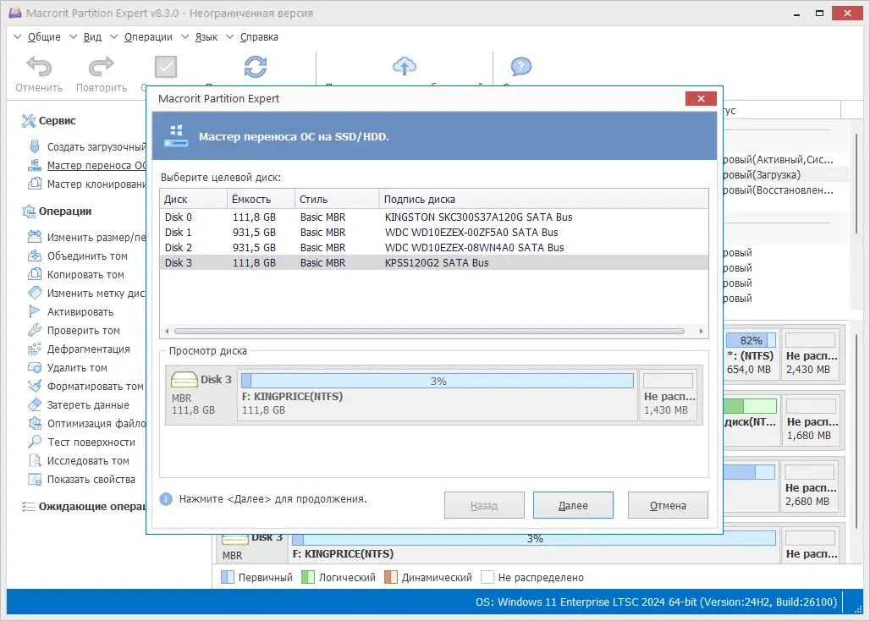This screenshot has height=621, width=870.
Task: Click the Тест поверхности magnifier icon
Action: point(35,442)
